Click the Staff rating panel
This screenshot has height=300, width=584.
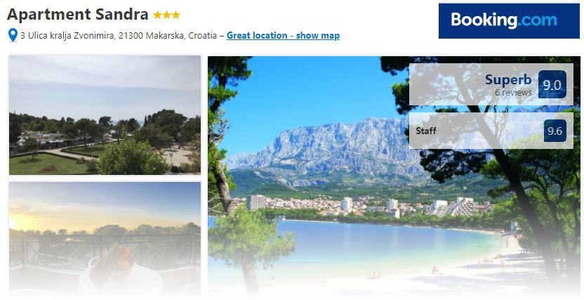(x=491, y=131)
